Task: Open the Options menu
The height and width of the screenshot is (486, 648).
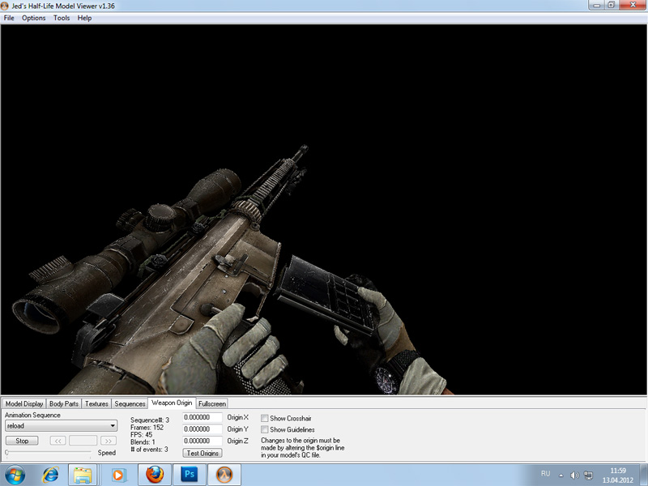Action: pyautogui.click(x=34, y=18)
